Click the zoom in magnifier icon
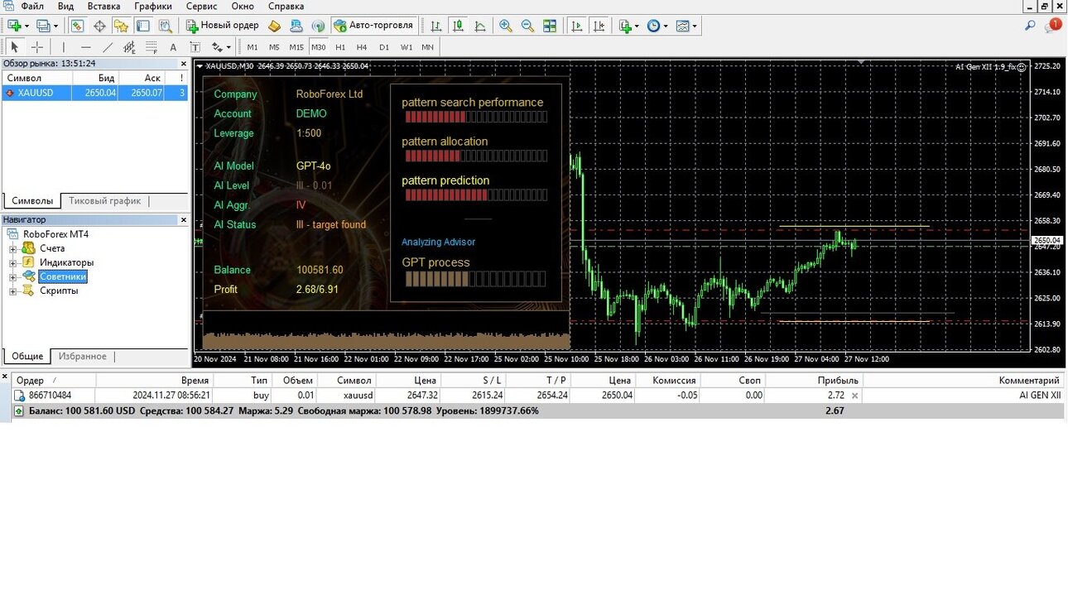 click(506, 26)
